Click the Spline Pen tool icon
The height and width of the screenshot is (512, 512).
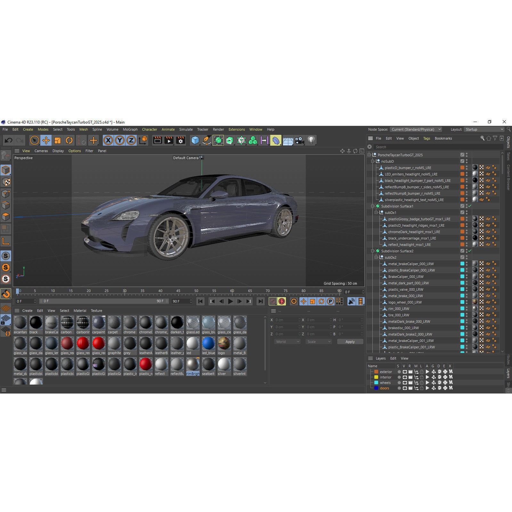click(207, 140)
